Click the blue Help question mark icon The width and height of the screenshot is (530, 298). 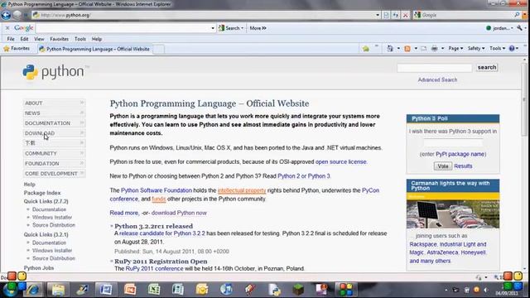512,49
